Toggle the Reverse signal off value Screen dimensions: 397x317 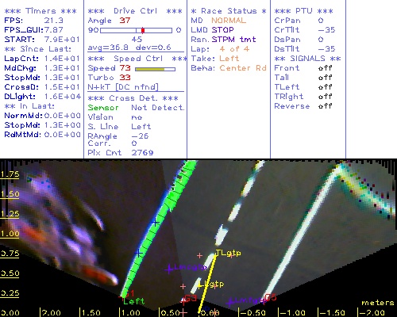pos(325,106)
